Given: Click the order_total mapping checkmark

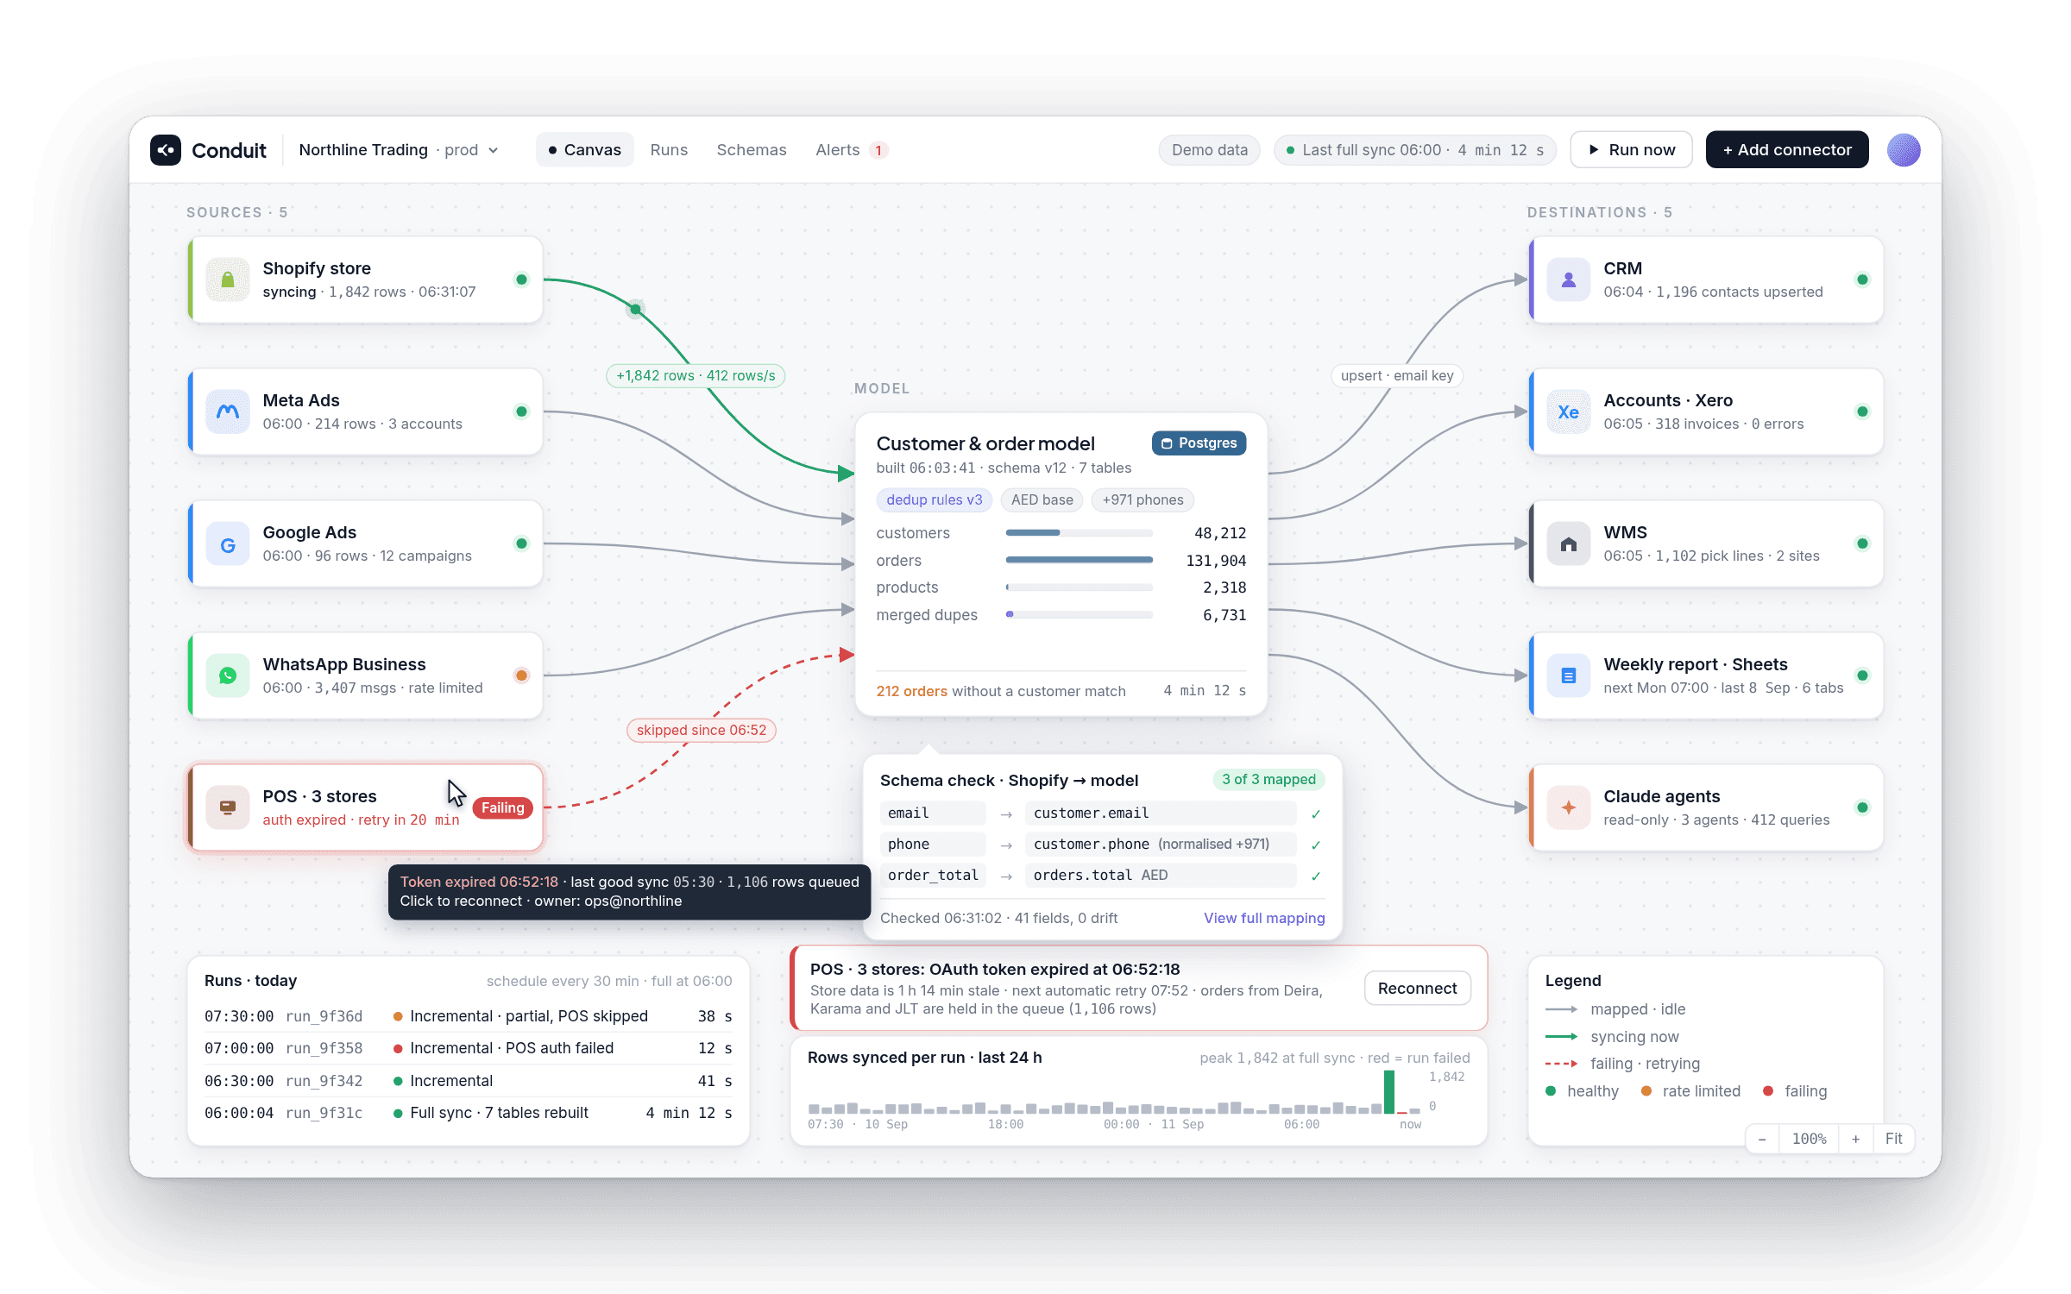Looking at the screenshot, I should pyautogui.click(x=1316, y=876).
